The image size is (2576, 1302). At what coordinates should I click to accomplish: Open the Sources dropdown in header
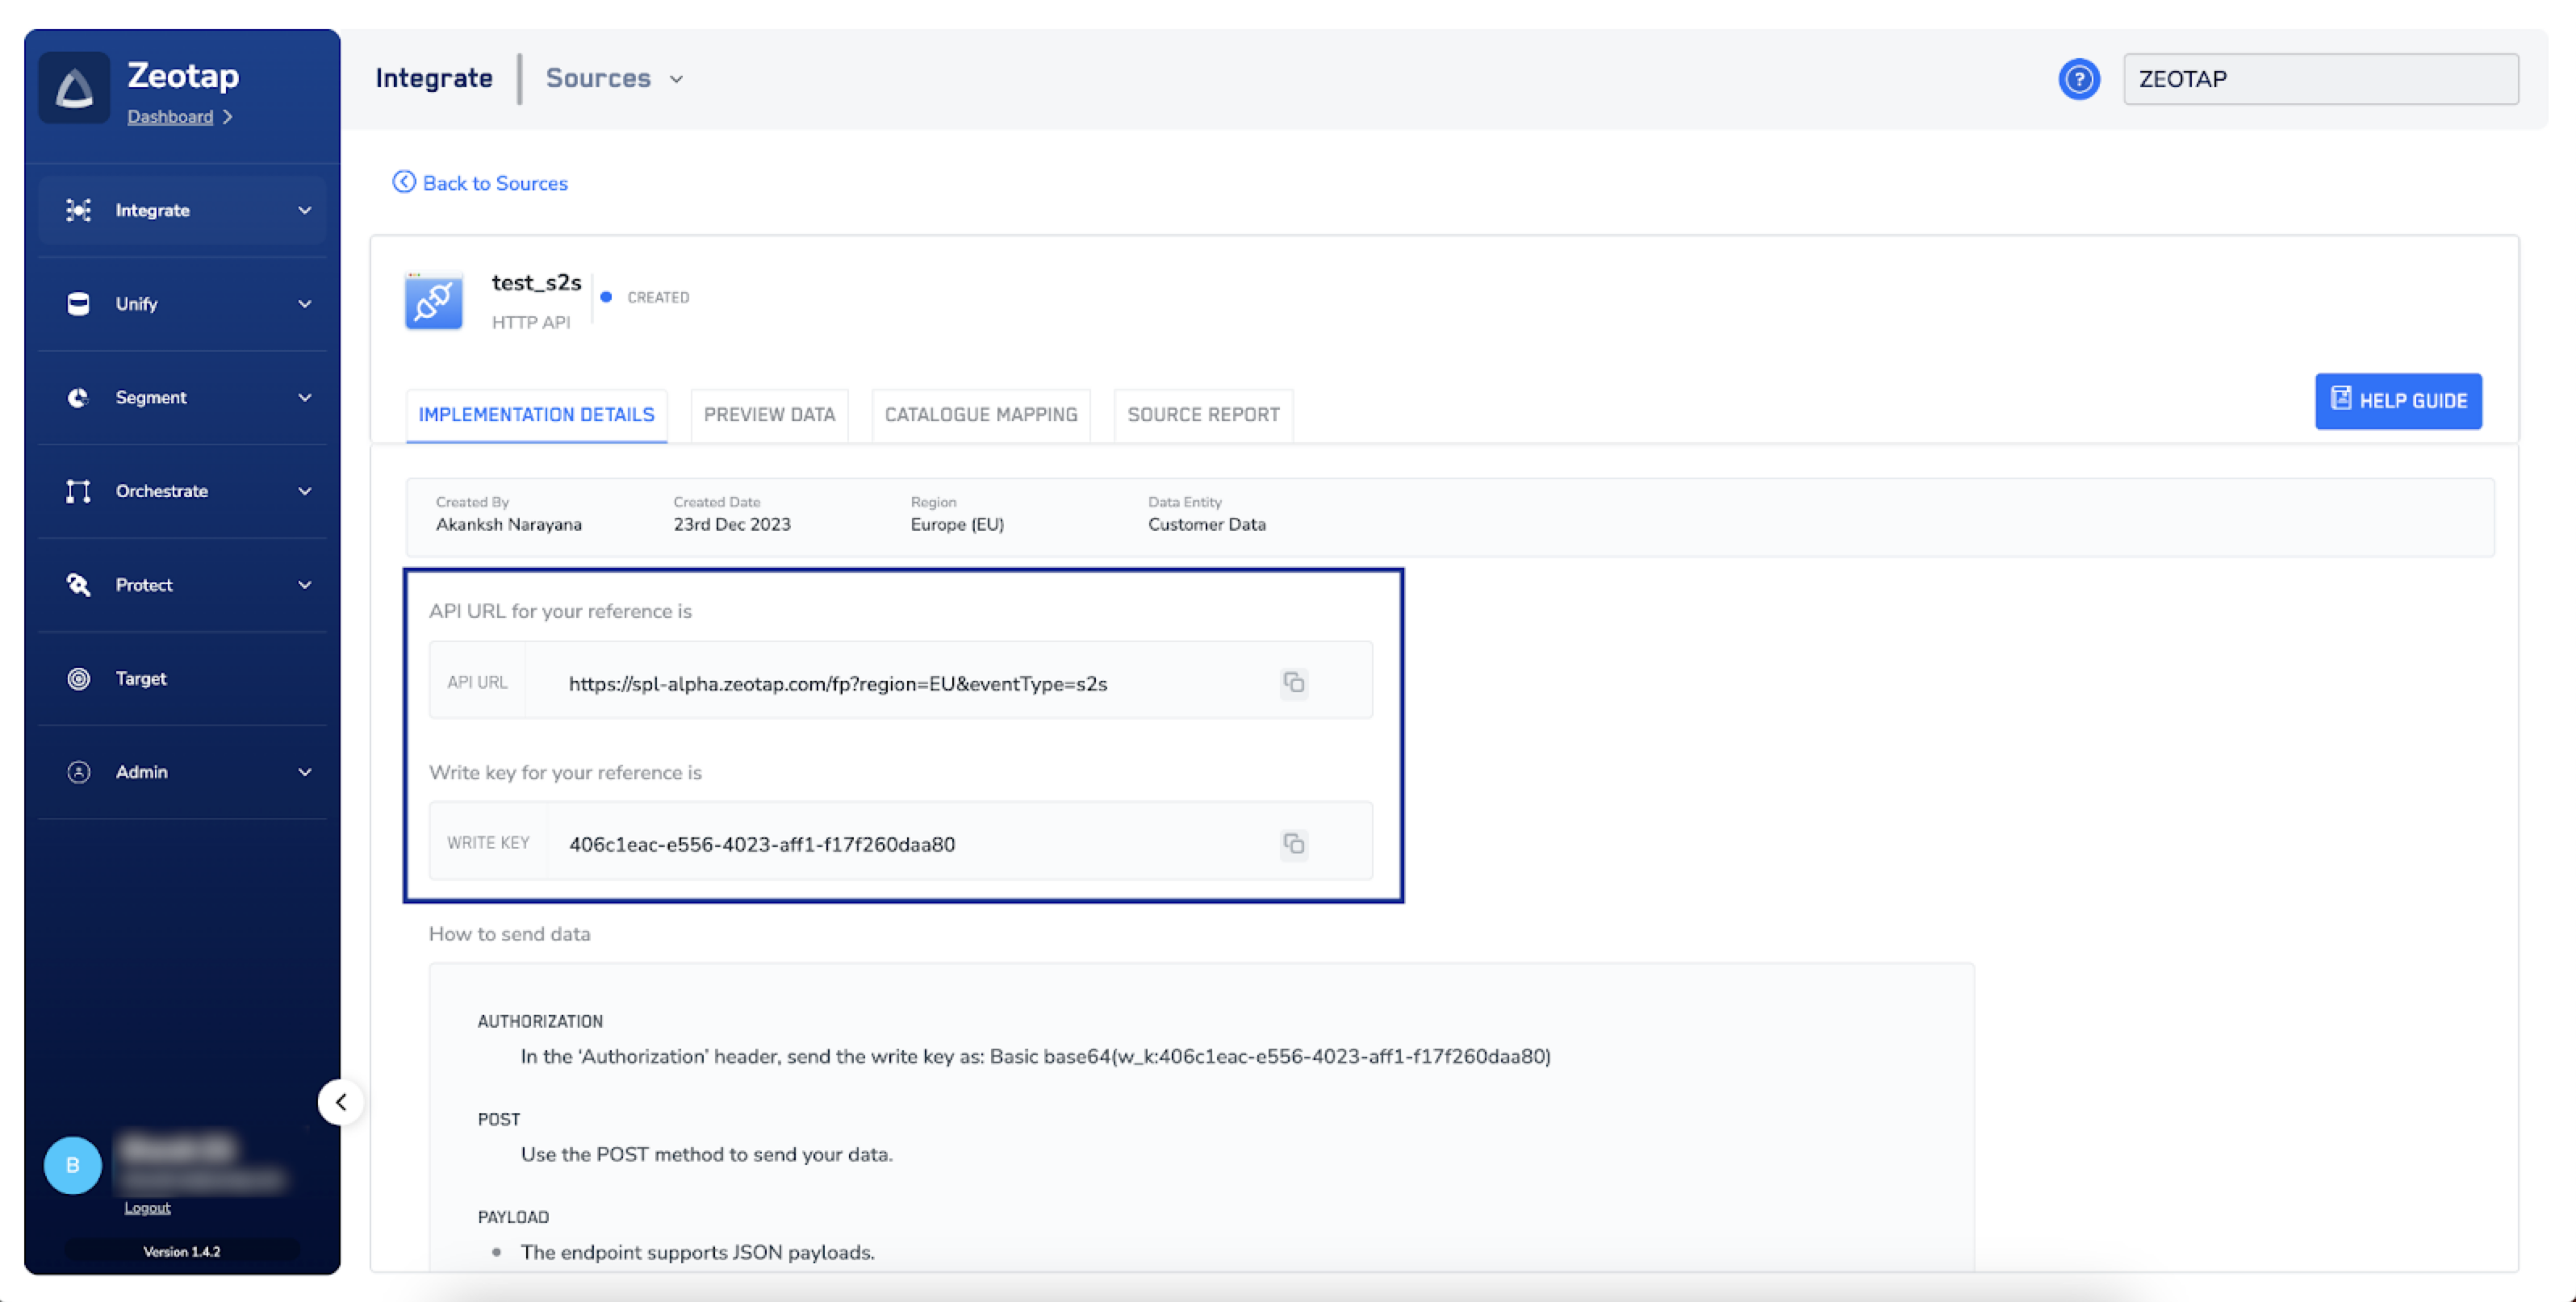(x=613, y=79)
